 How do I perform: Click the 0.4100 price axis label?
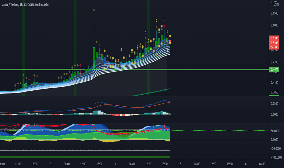tap(274, 83)
